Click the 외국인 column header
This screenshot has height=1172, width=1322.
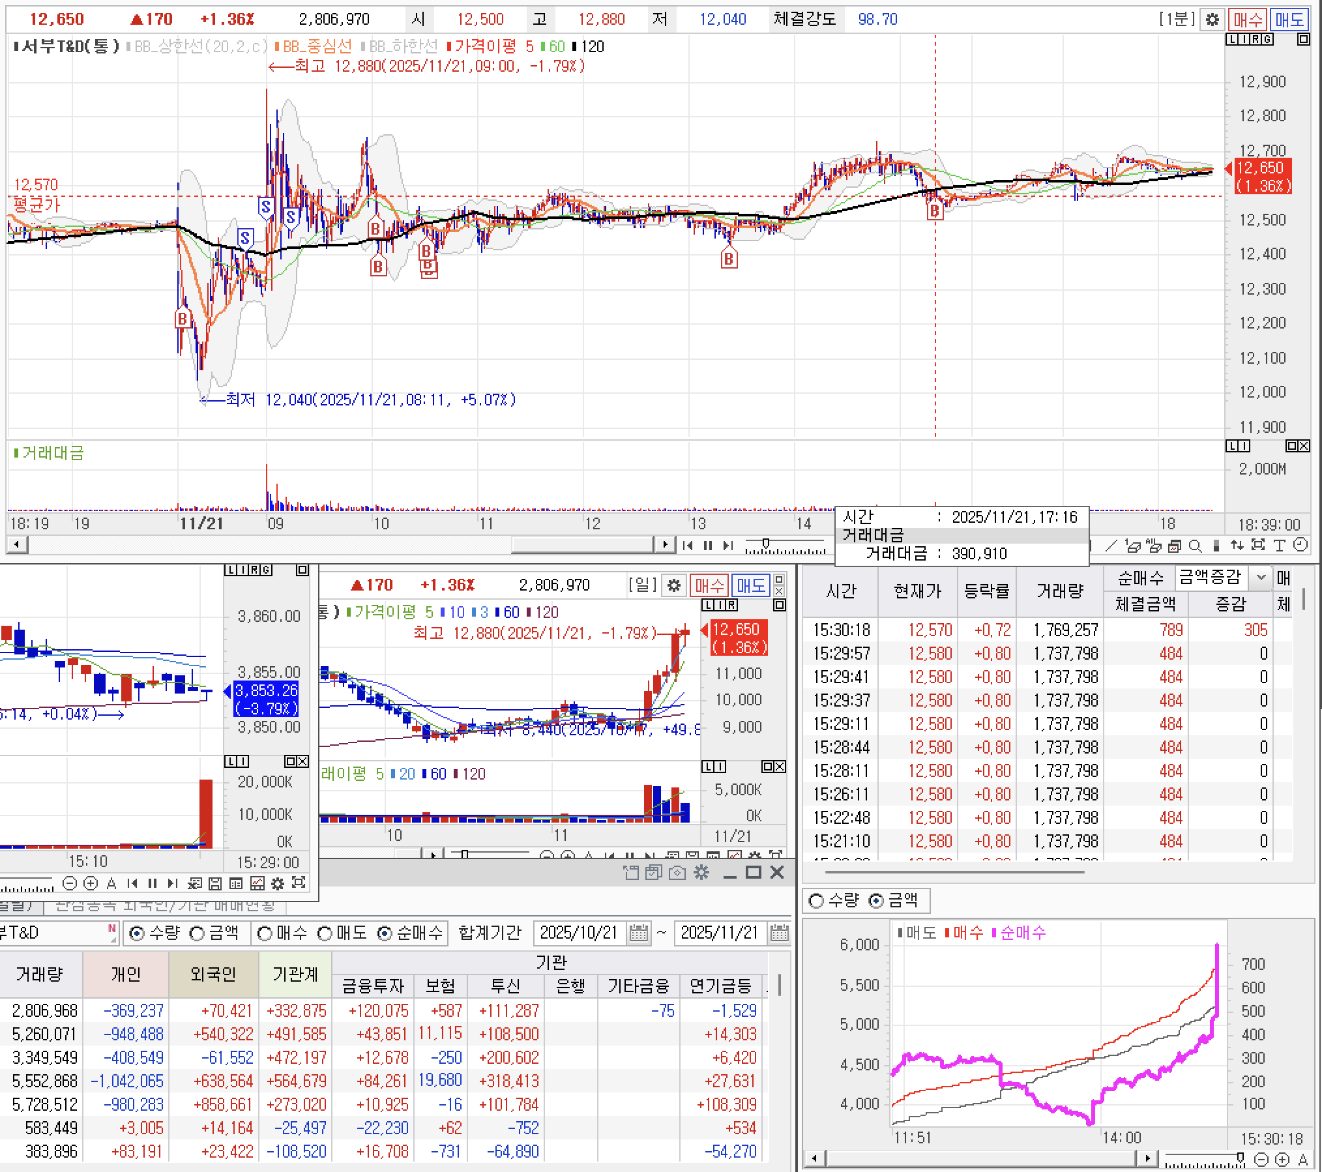pos(213,974)
